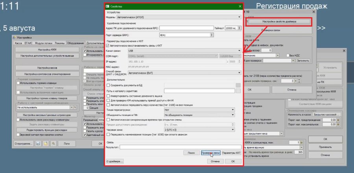This screenshot has height=173, width=354.
Task: Click the search icon next to the Не использовать dropdown
Action: pos(75,108)
